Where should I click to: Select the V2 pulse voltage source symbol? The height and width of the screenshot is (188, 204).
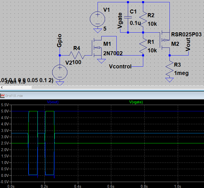click(60, 72)
